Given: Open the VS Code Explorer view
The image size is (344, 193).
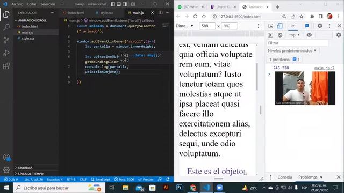Looking at the screenshot, I should pyautogui.click(x=6, y=14).
